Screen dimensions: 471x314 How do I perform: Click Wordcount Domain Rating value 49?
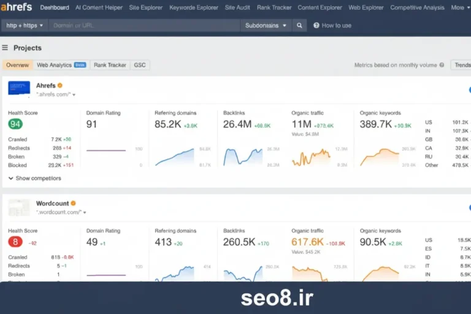pos(92,242)
